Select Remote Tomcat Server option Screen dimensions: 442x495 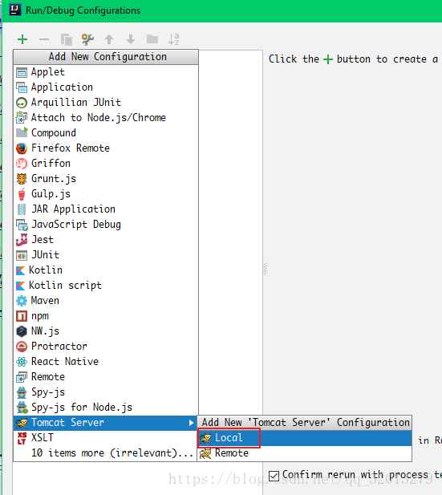click(305, 453)
